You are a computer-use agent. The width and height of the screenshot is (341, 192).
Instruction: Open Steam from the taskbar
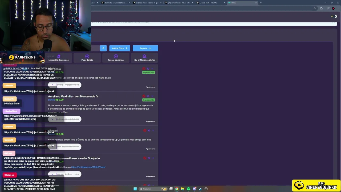pyautogui.click(x=200, y=189)
